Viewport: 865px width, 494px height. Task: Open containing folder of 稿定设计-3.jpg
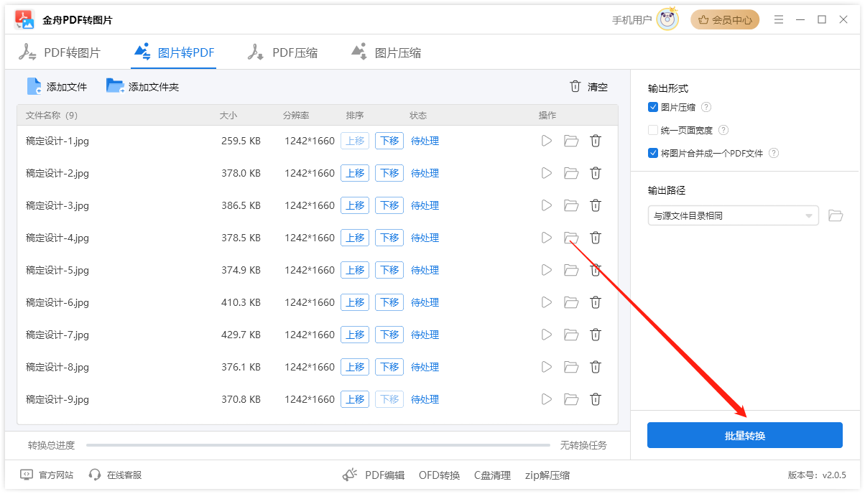pyautogui.click(x=570, y=205)
